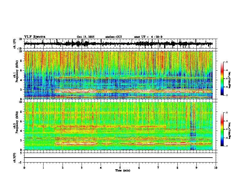Viewport: 243px width, 188px height.
Task: Click the time axis tick label "5"
Action: (120, 168)
